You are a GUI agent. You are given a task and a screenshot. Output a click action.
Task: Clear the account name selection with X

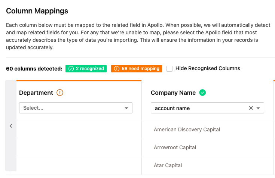(x=251, y=108)
